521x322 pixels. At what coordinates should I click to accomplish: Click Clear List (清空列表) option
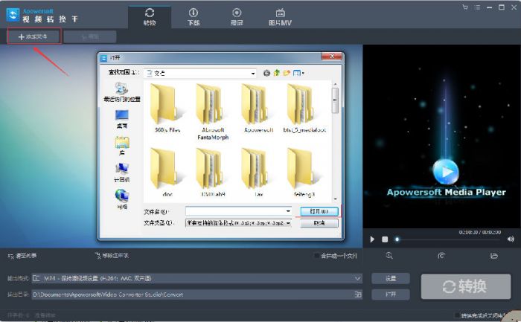click(x=22, y=256)
